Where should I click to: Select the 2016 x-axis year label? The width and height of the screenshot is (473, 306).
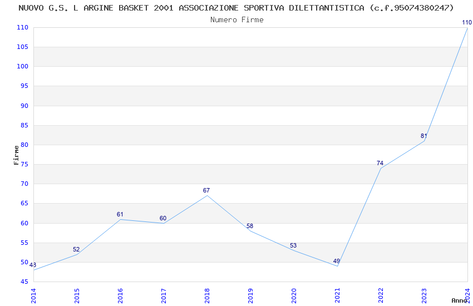(x=120, y=295)
